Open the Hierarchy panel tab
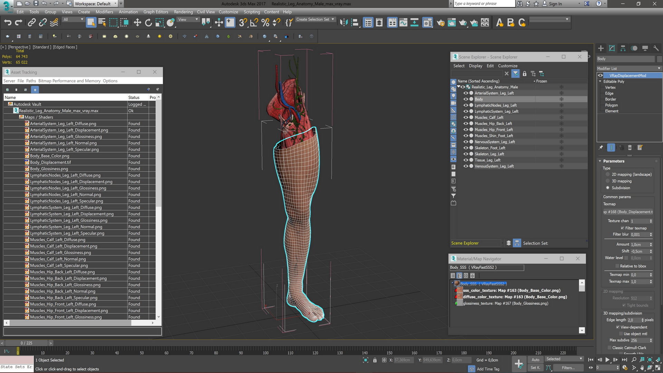The height and width of the screenshot is (373, 663). point(623,48)
